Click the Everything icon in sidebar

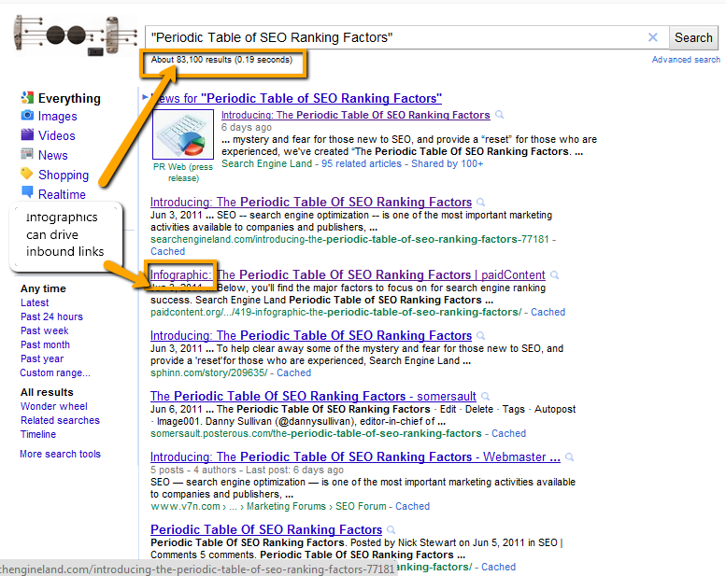pos(27,97)
